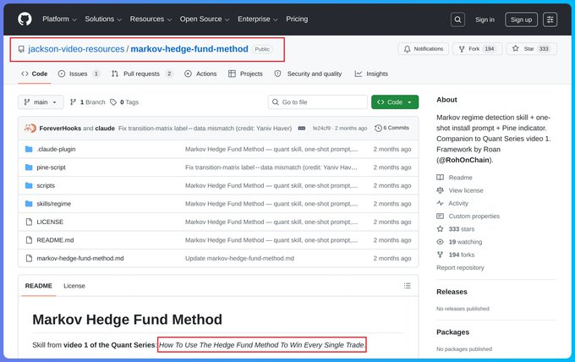Open the README outline list icon
Image resolution: width=575 pixels, height=362 pixels.
(407, 286)
